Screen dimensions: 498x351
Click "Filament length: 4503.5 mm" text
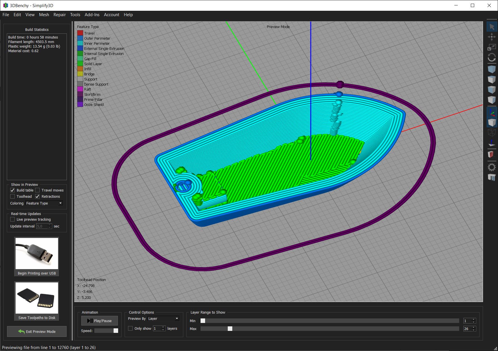(x=31, y=42)
